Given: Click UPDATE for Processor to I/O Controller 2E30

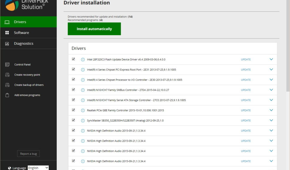Looking at the screenshot, I should click(246, 80).
